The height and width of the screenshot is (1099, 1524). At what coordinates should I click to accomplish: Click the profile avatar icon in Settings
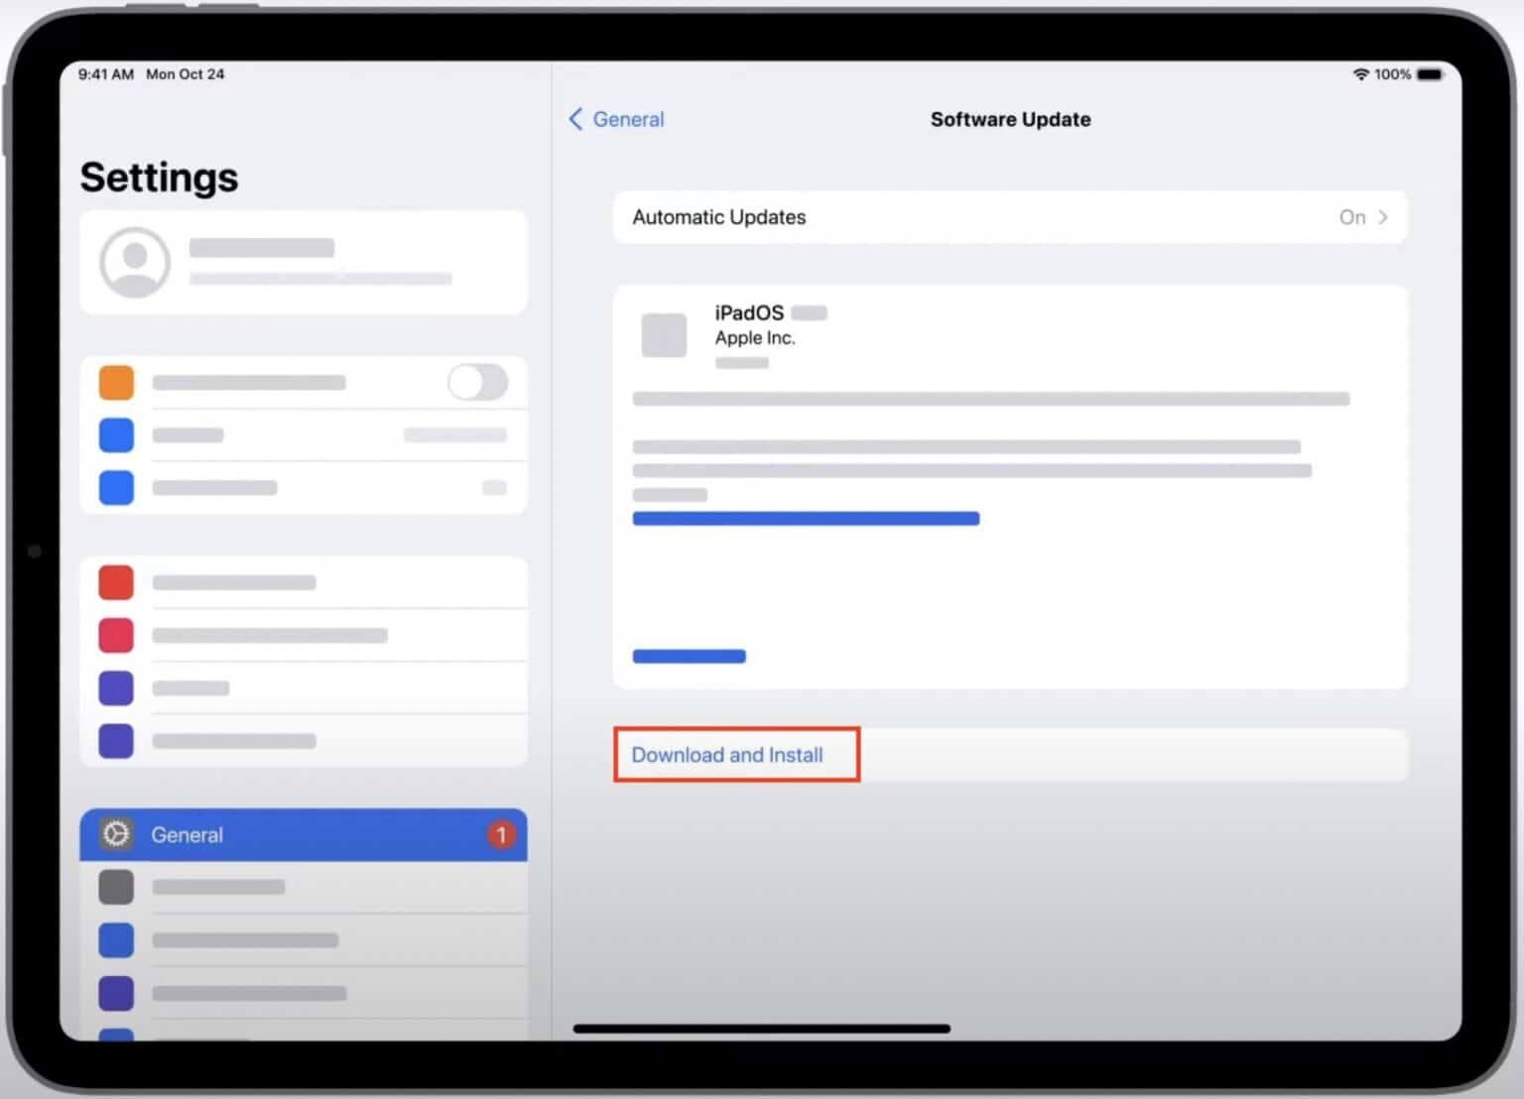click(136, 262)
